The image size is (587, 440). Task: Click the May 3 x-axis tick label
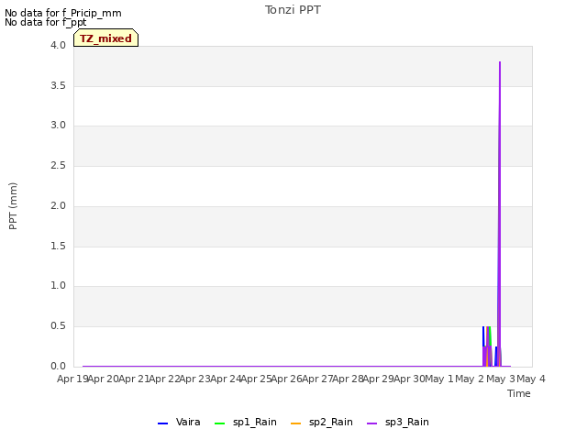click(501, 379)
